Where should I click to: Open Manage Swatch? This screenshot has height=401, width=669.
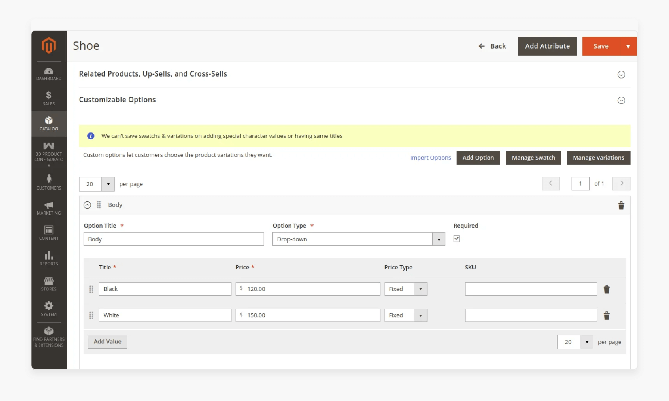533,158
